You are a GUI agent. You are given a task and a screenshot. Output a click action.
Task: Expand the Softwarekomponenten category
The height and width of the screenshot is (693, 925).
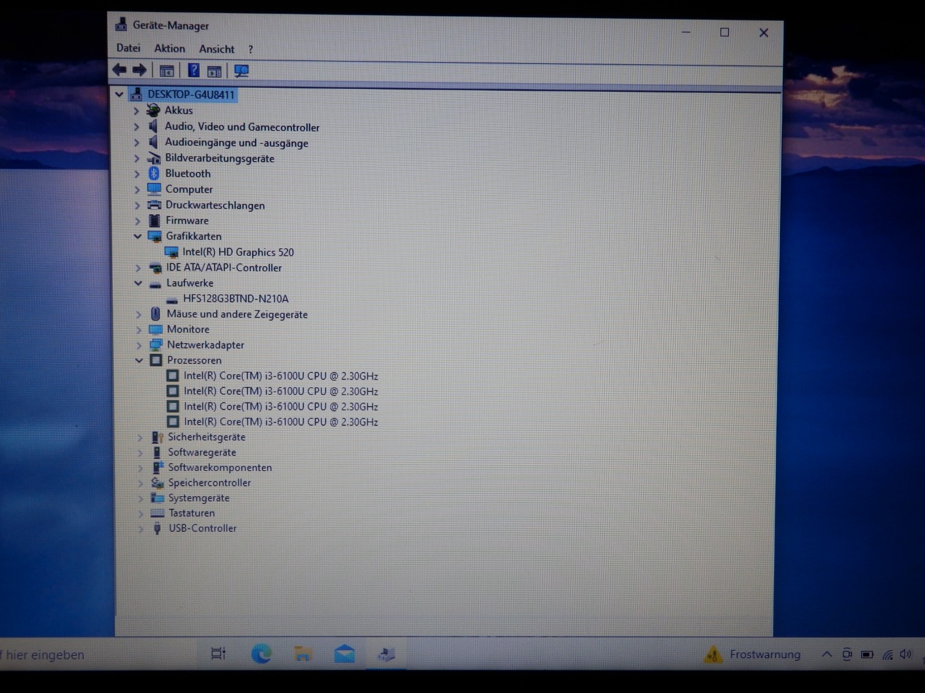pyautogui.click(x=140, y=468)
